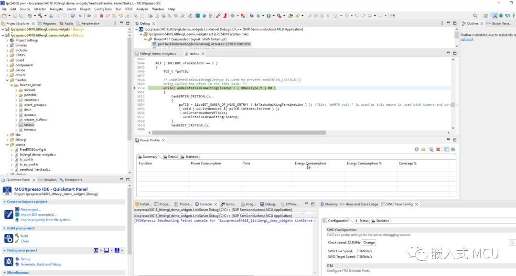Delete power profile data with red X

click(438, 149)
